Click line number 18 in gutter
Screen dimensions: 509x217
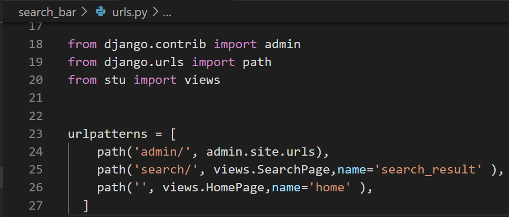(36, 45)
